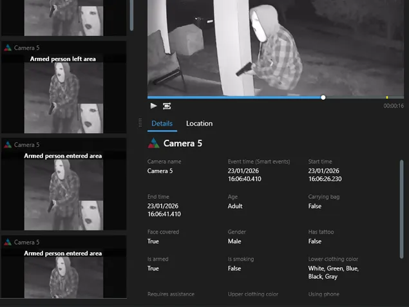
Task: Click the panel splitter grip beside Details
Action: (x=140, y=123)
